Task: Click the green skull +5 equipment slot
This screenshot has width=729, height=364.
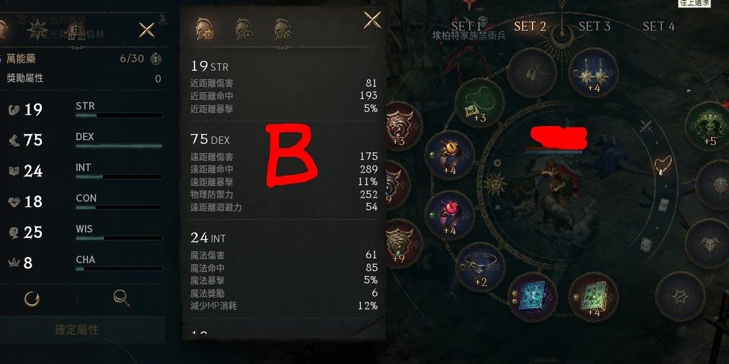Action: 709,126
